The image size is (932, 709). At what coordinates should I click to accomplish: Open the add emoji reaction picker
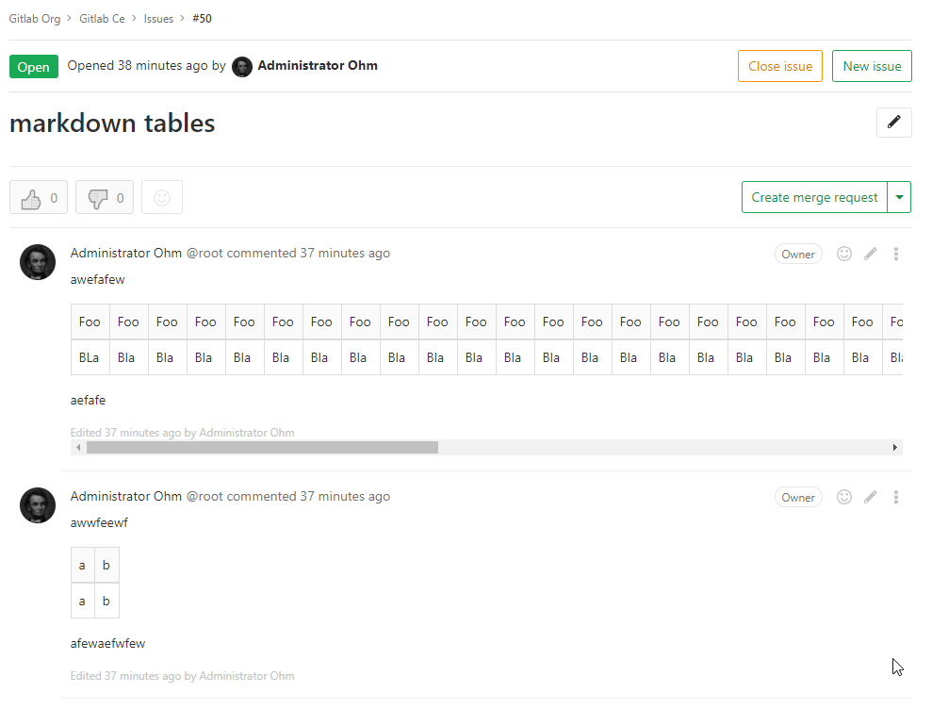click(x=162, y=198)
